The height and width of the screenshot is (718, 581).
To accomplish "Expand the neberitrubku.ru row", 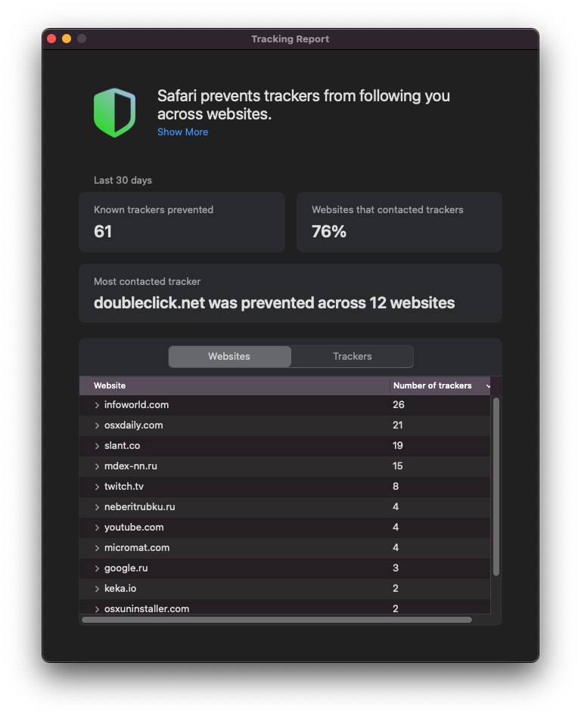I will click(x=97, y=507).
